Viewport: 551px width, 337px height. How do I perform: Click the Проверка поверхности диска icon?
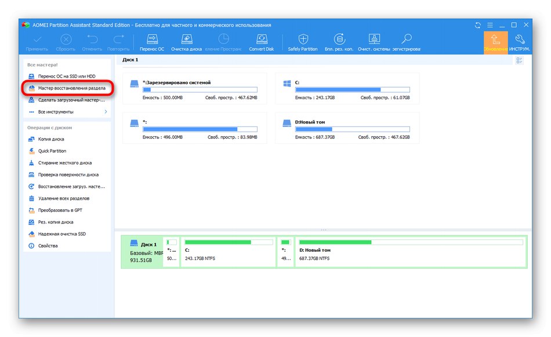click(x=31, y=175)
